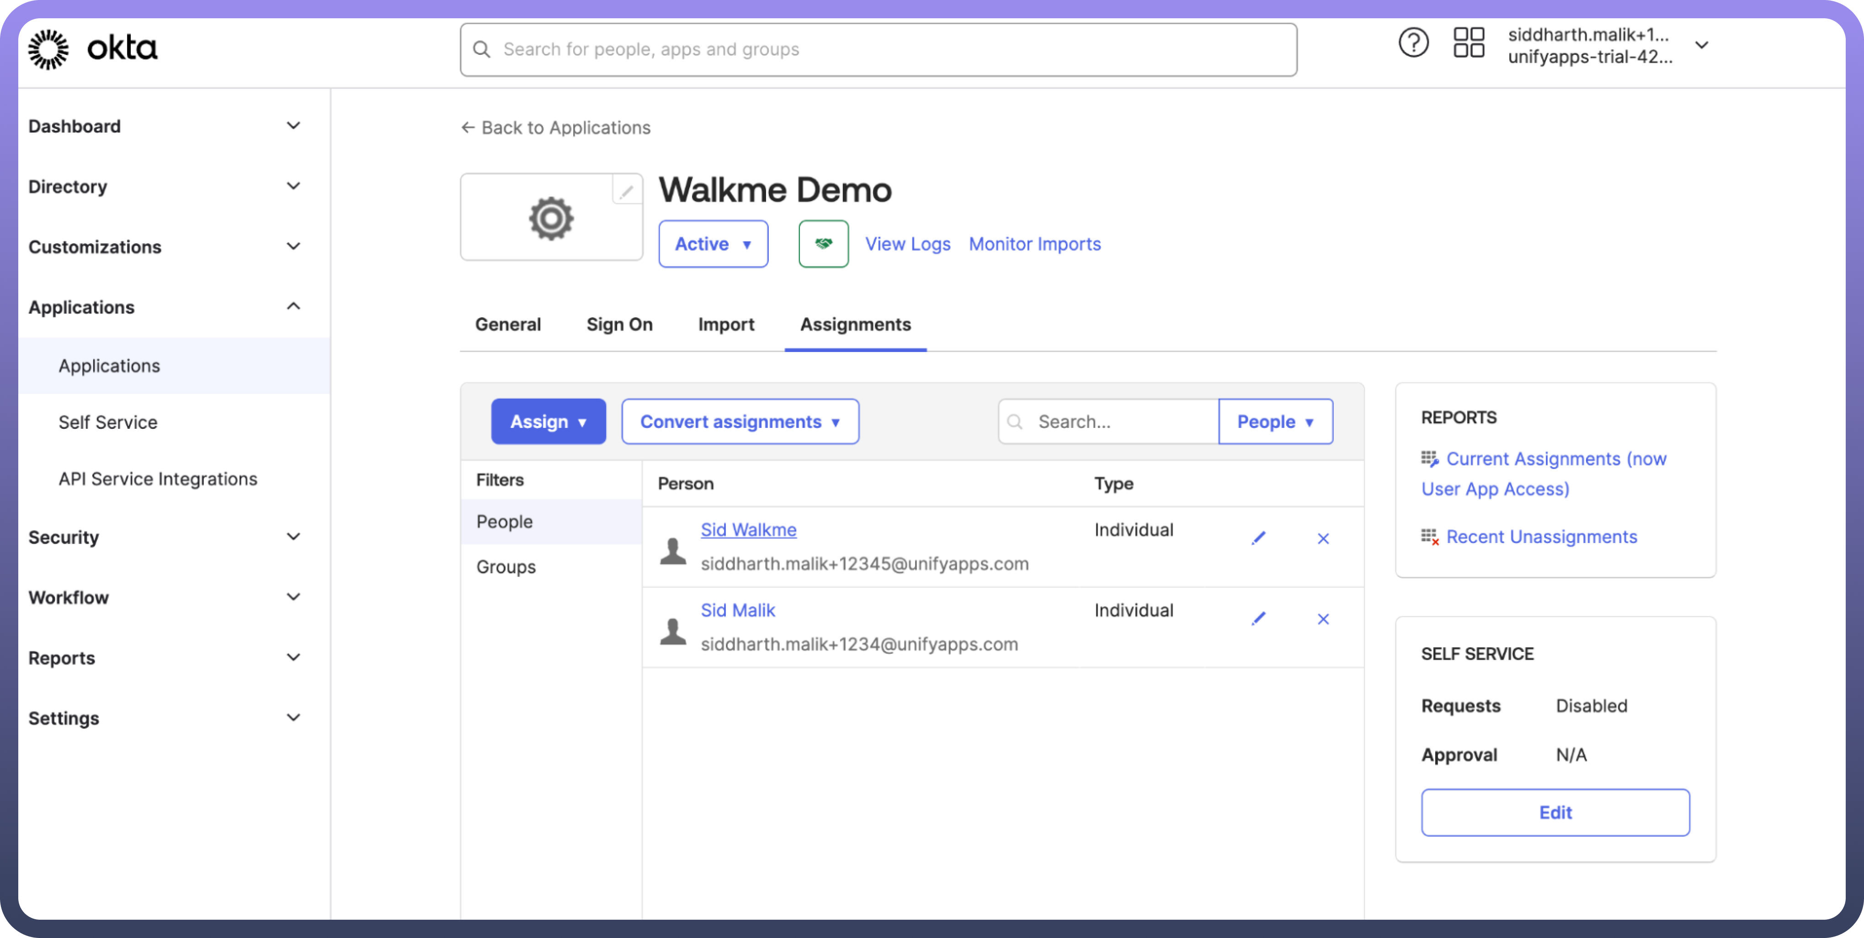
Task: Expand the Security menu
Action: pyautogui.click(x=293, y=536)
